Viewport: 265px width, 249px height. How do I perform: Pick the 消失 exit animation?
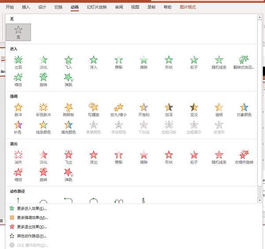pyautogui.click(x=18, y=157)
